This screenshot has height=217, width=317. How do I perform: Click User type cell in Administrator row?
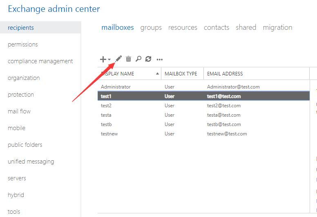[170, 87]
